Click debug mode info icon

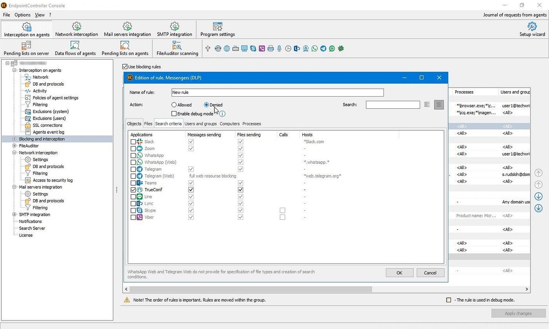tap(222, 114)
